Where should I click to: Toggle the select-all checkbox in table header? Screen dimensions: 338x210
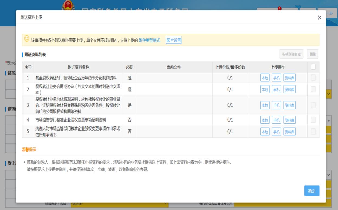pos(313,67)
